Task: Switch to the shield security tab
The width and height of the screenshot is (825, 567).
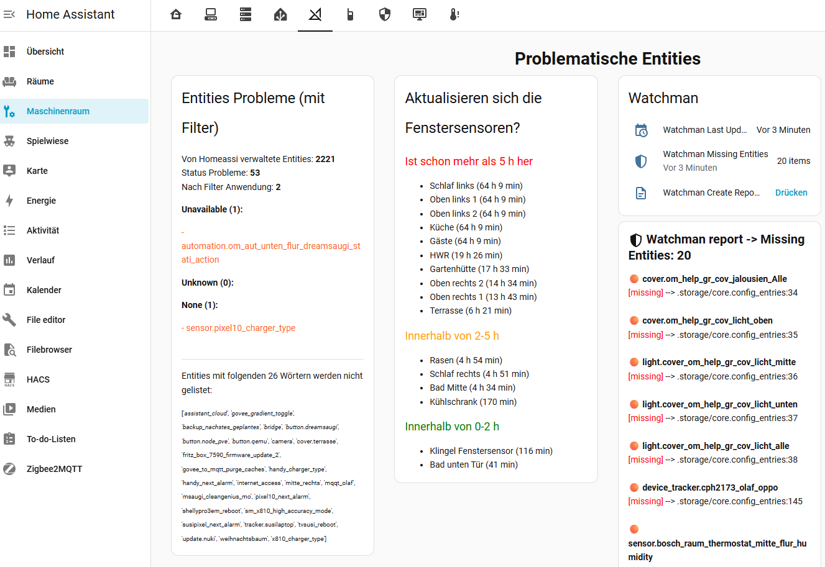Action: coord(385,14)
